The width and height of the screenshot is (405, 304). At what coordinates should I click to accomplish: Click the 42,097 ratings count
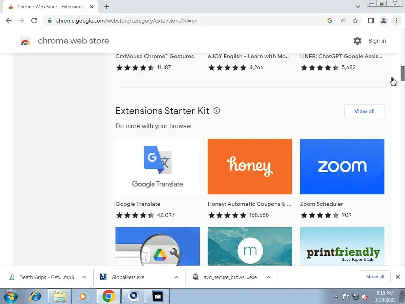166,215
